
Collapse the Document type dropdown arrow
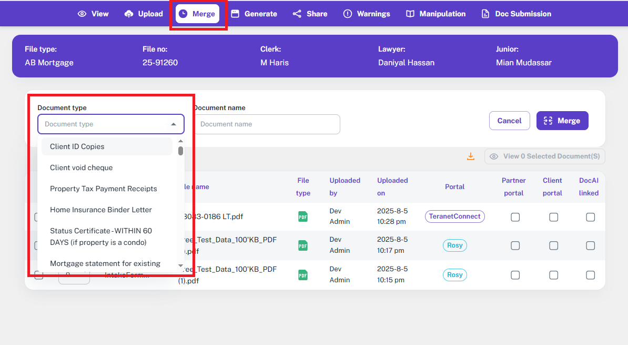pyautogui.click(x=174, y=124)
